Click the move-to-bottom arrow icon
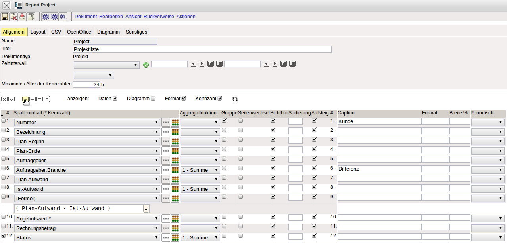The image size is (507, 243). (x=47, y=99)
